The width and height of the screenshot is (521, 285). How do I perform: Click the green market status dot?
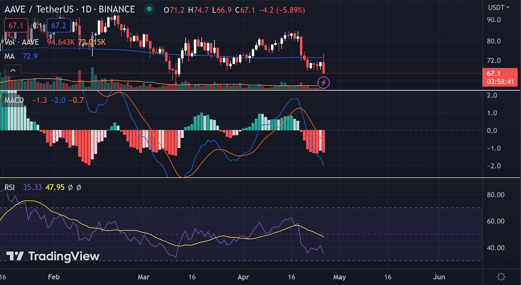coord(149,9)
